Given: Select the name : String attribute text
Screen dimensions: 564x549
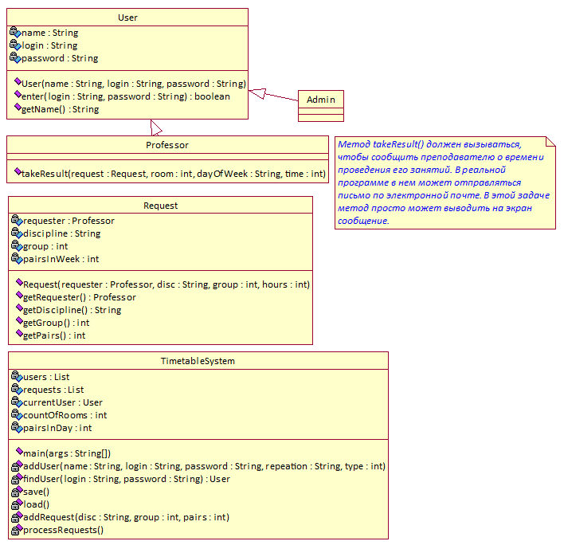Looking at the screenshot, I should click(x=50, y=33).
